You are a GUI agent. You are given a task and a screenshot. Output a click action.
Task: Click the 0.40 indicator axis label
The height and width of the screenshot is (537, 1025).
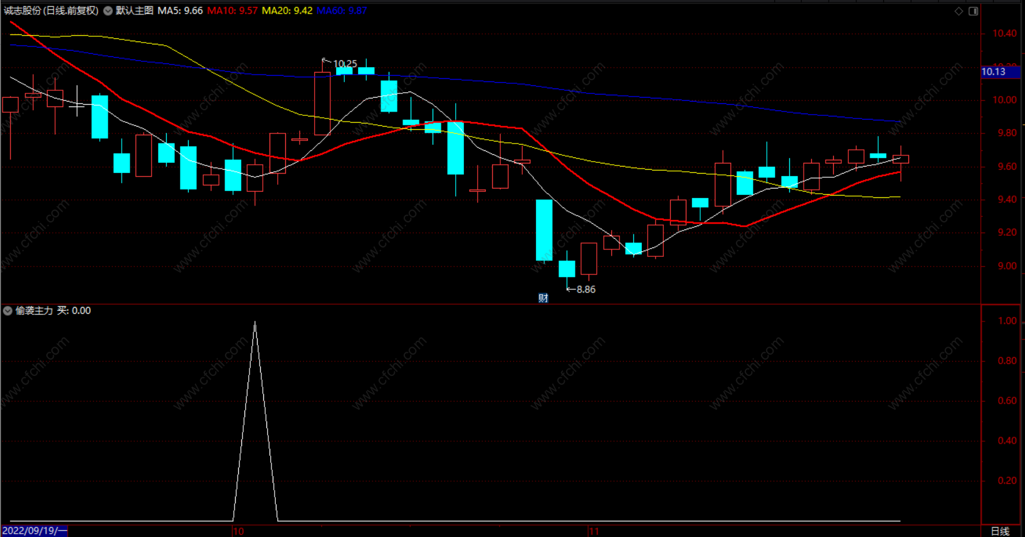tap(1007, 441)
